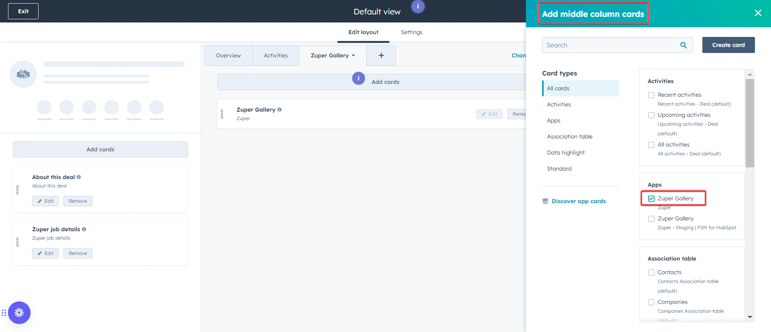Click the search magnifier icon
The width and height of the screenshot is (771, 332).
[683, 45]
